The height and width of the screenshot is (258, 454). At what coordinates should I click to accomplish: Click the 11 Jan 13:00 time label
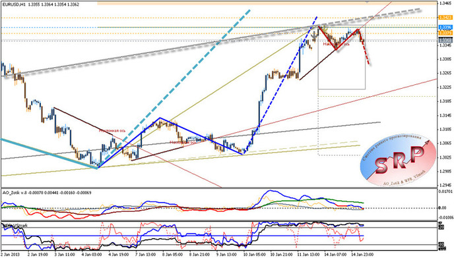click(308, 255)
